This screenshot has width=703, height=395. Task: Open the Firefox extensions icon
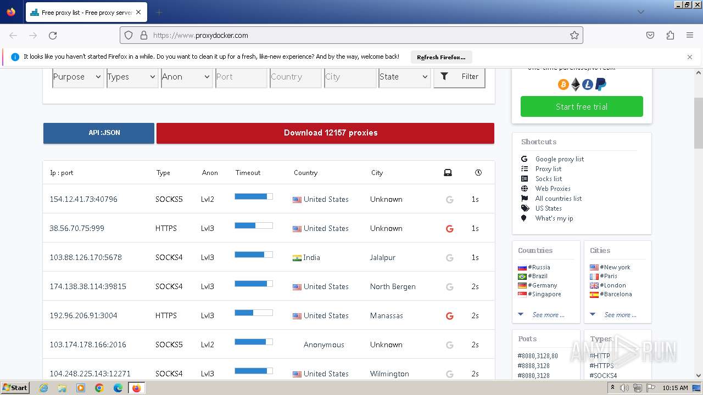[x=670, y=35]
